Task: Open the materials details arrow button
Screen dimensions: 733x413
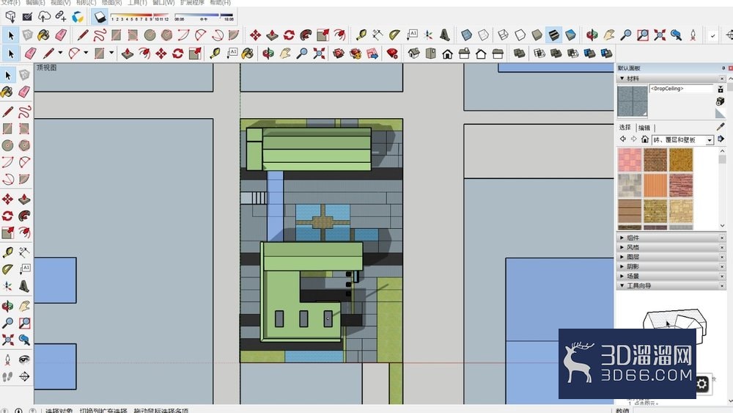Action: [721, 139]
